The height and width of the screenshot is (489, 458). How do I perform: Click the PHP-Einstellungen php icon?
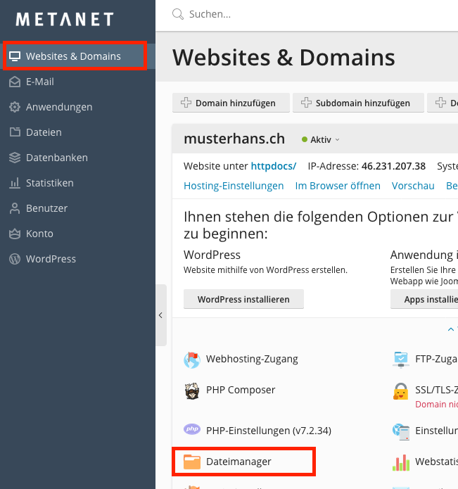coord(191,430)
